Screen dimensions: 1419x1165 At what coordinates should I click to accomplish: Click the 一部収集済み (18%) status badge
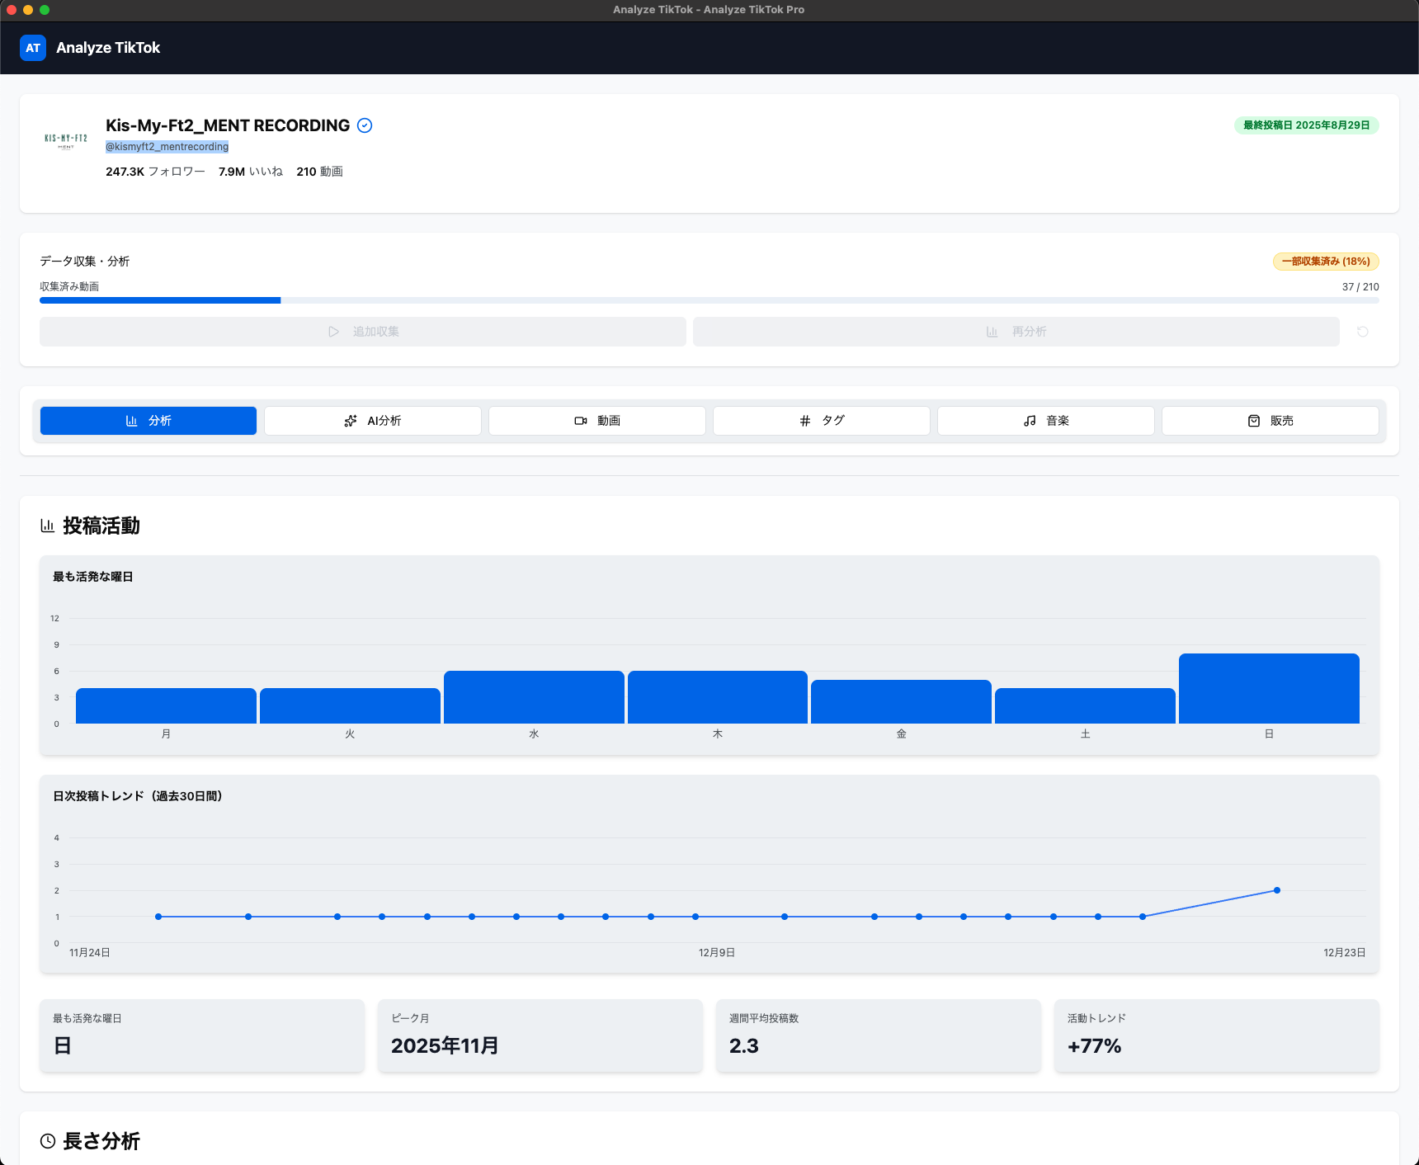[1325, 261]
